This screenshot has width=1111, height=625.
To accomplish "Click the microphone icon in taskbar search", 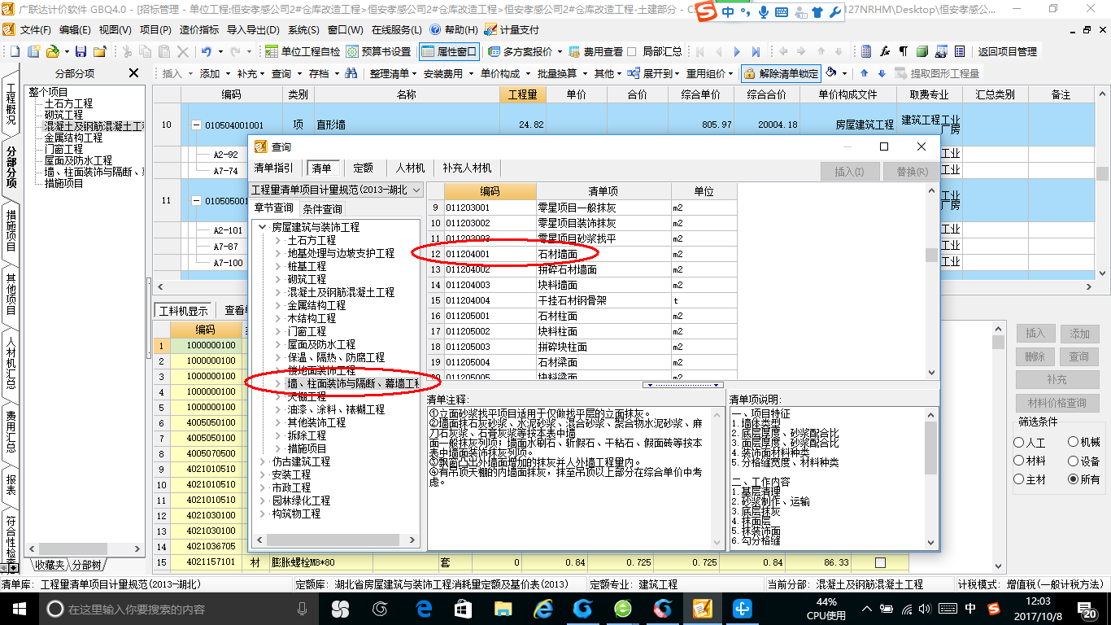I will [x=303, y=609].
